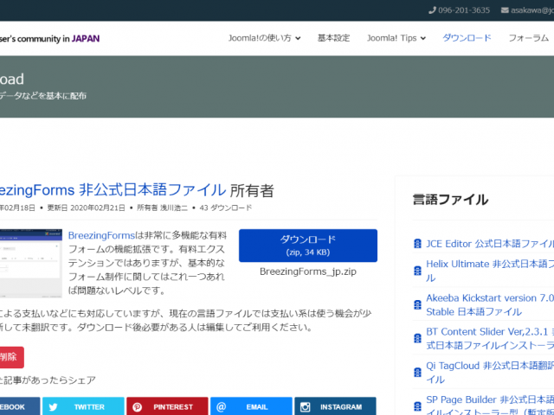554x415 pixels.
Task: Click the file icon beside SP Page Builder
Action: 417,406
